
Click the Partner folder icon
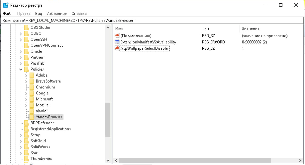27,57
